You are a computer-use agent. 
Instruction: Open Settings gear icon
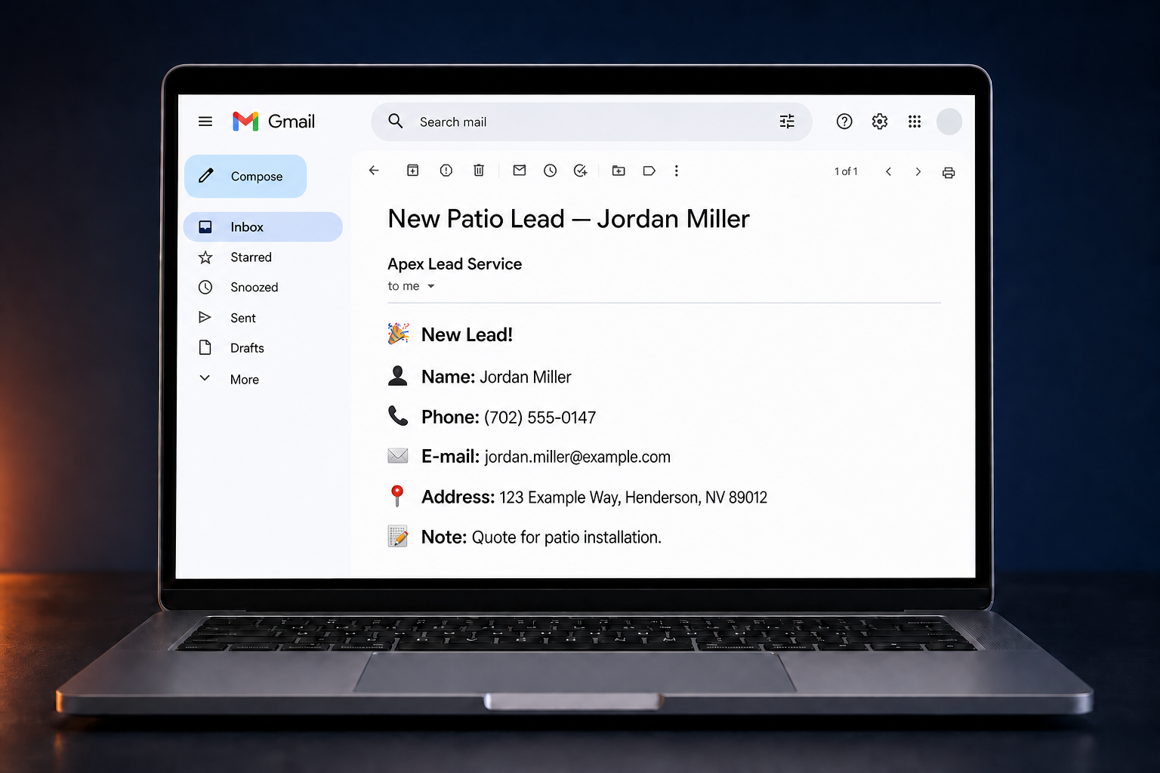[880, 122]
